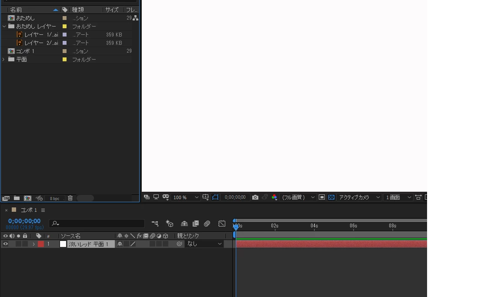Sort by サイズ column header
The width and height of the screenshot is (501, 297).
112,10
